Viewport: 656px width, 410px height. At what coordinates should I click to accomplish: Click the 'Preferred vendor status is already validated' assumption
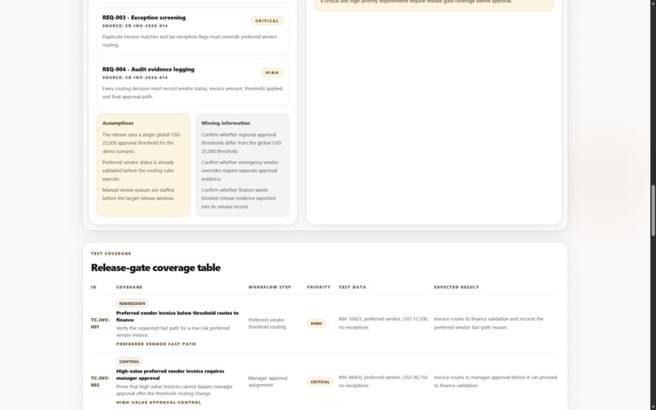pyautogui.click(x=138, y=171)
